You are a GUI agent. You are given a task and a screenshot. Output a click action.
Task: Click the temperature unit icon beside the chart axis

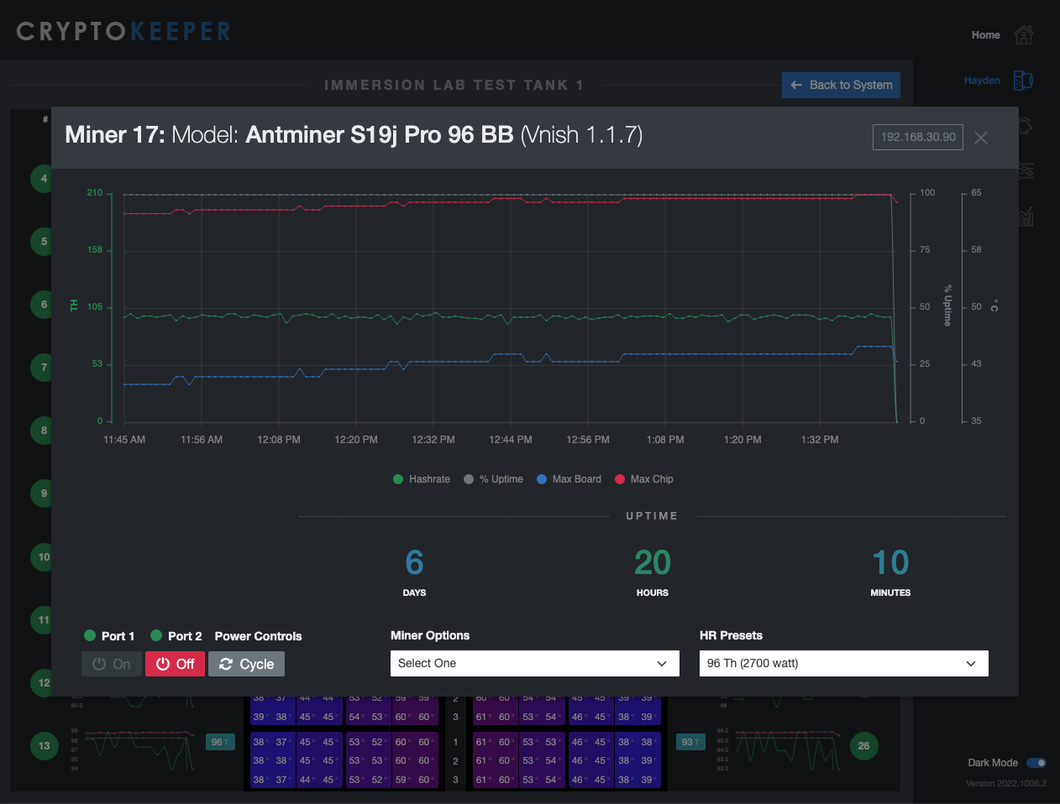(994, 305)
